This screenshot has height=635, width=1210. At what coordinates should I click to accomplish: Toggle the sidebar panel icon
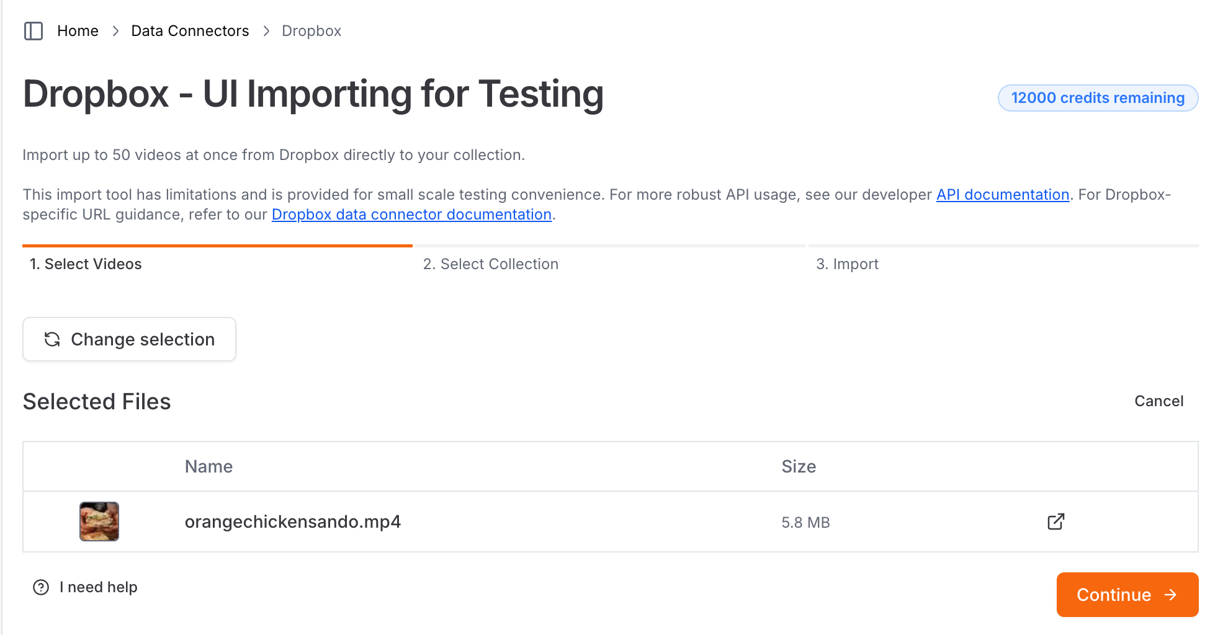tap(34, 31)
